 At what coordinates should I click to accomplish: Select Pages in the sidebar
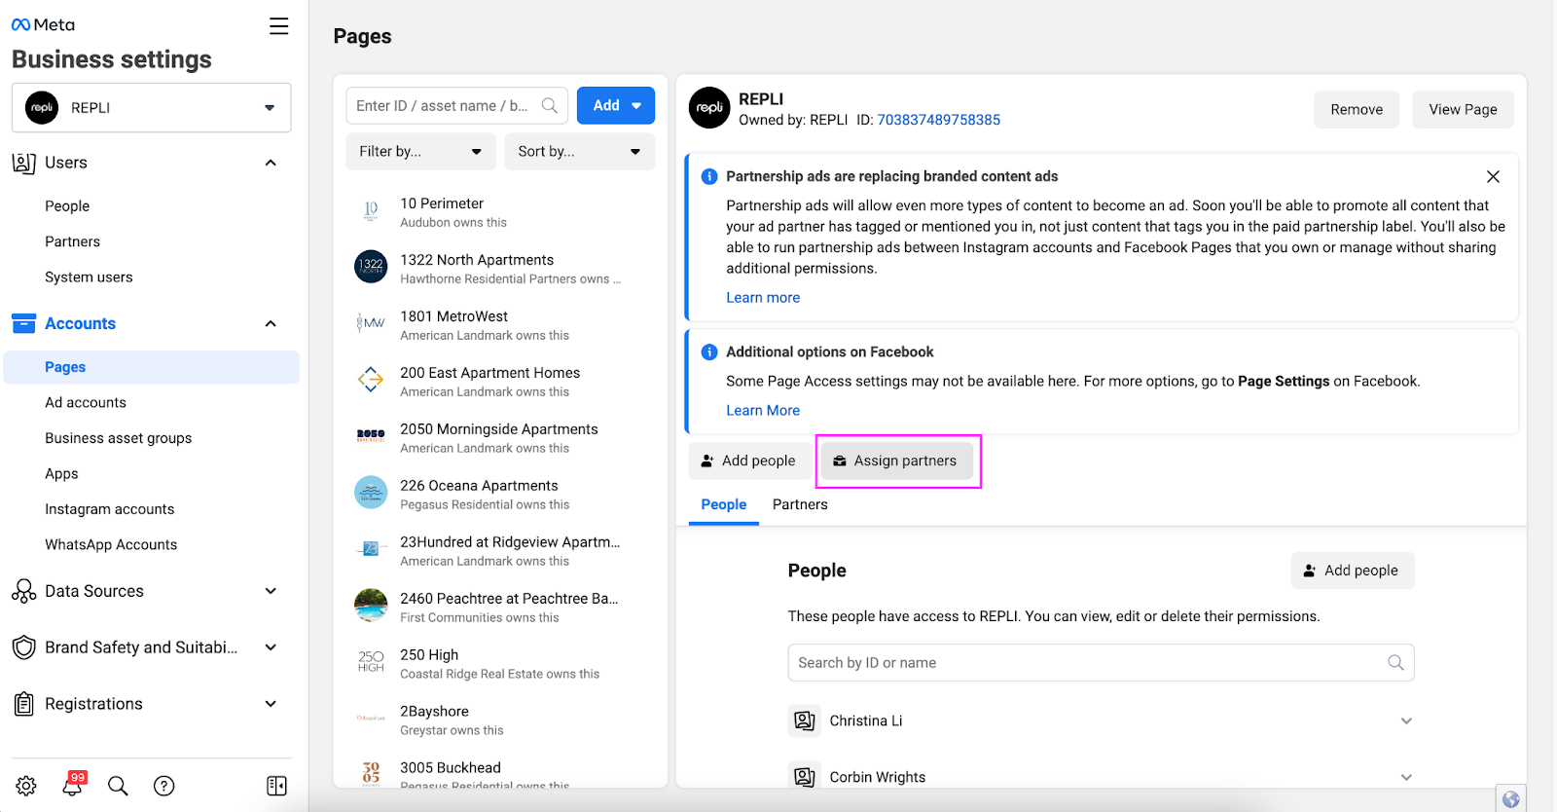pyautogui.click(x=152, y=367)
